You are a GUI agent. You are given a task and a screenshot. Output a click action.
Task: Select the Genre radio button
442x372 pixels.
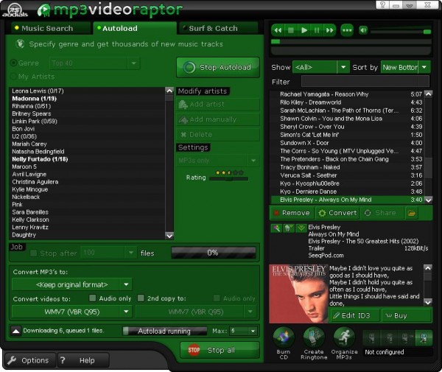pos(13,63)
